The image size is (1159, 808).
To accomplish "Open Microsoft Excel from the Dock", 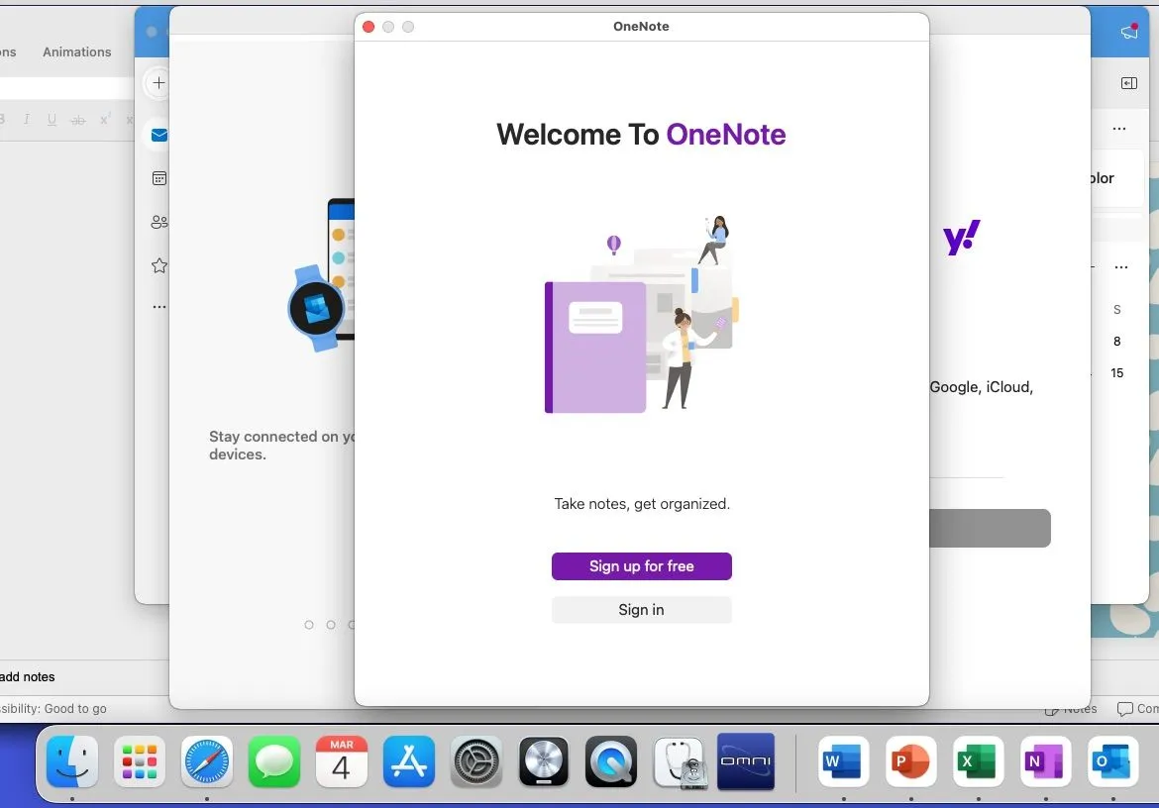I will pos(977,761).
